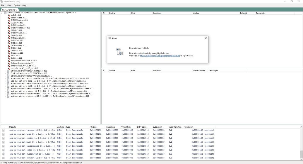Click file icon of root NETGENEngine.dll node
The image size is (303, 164).
[x=5, y=13]
